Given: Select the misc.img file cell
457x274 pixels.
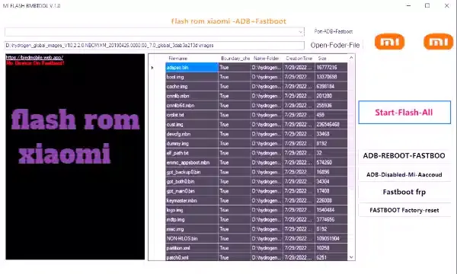Looking at the screenshot, I should pos(192,229).
